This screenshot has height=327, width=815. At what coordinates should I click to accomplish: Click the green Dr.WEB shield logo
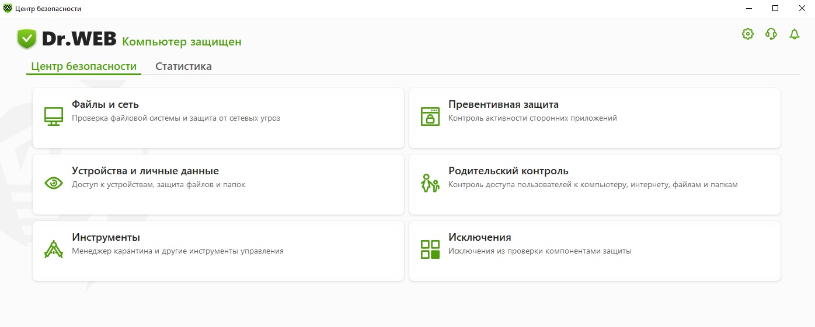[27, 40]
